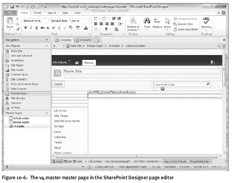232x183 pixels.
Task: Apply Underline formatting
Action: [x=37, y=28]
